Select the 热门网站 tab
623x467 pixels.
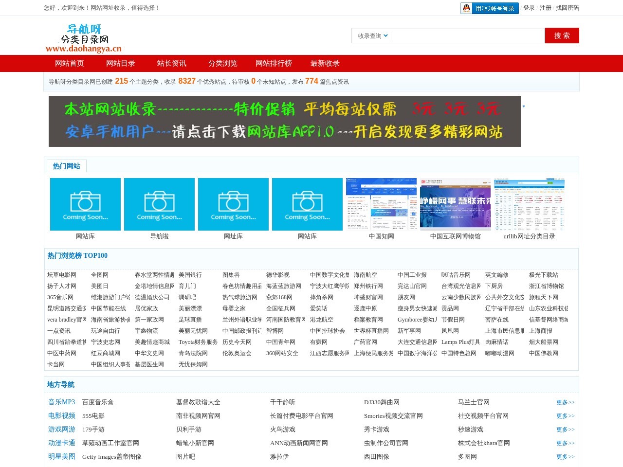click(66, 166)
